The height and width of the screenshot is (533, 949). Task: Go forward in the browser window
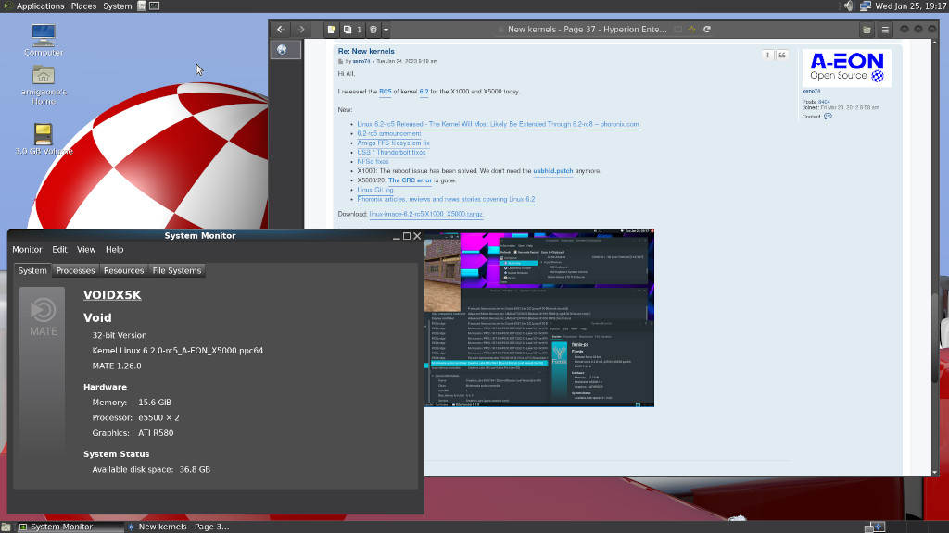(x=301, y=29)
